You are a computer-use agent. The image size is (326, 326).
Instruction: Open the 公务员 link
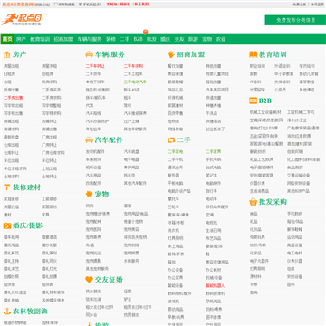[x=281, y=90]
